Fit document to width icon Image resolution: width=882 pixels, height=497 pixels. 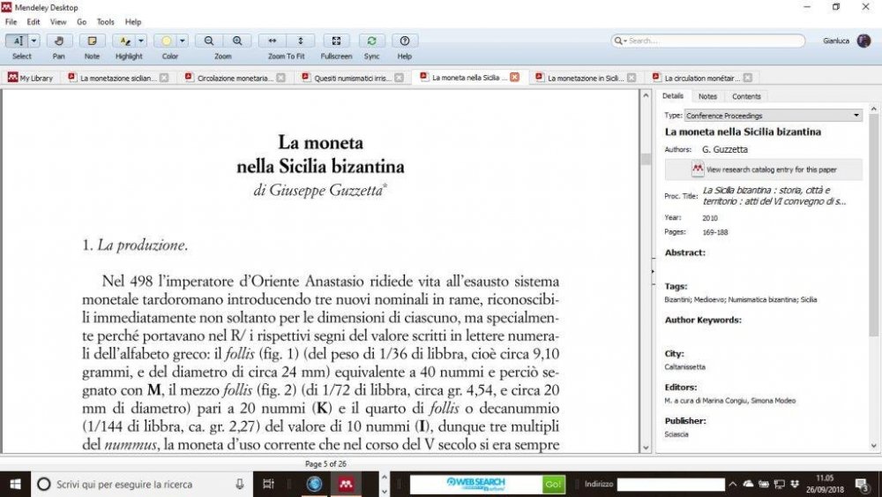[273, 41]
